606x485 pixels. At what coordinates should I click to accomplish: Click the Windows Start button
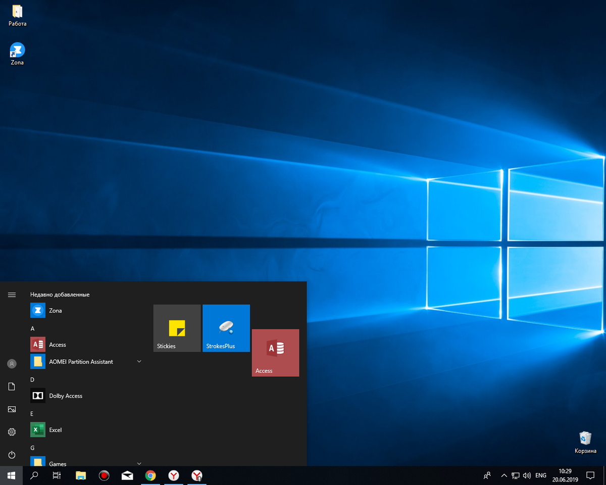12,475
